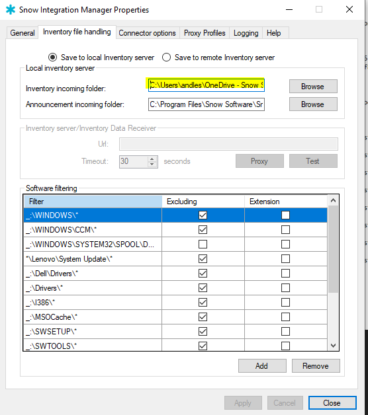Toggle Excluding for _:\SWSETUP\* row
The height and width of the screenshot is (415, 368).
click(x=203, y=331)
